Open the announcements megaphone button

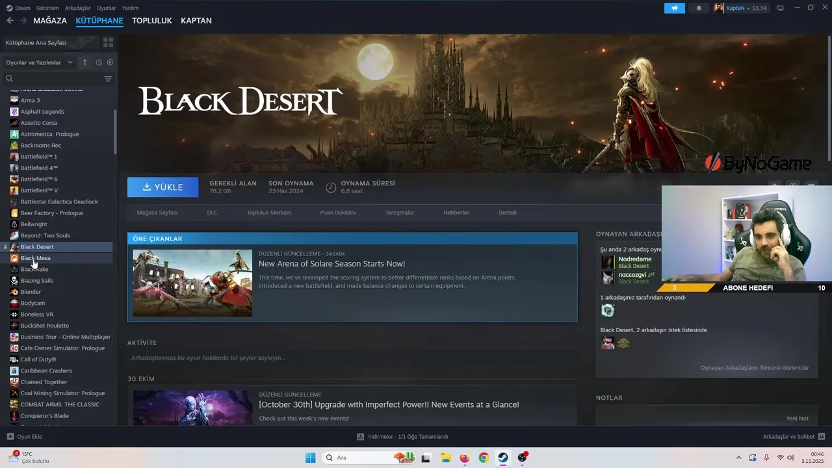[x=675, y=8]
